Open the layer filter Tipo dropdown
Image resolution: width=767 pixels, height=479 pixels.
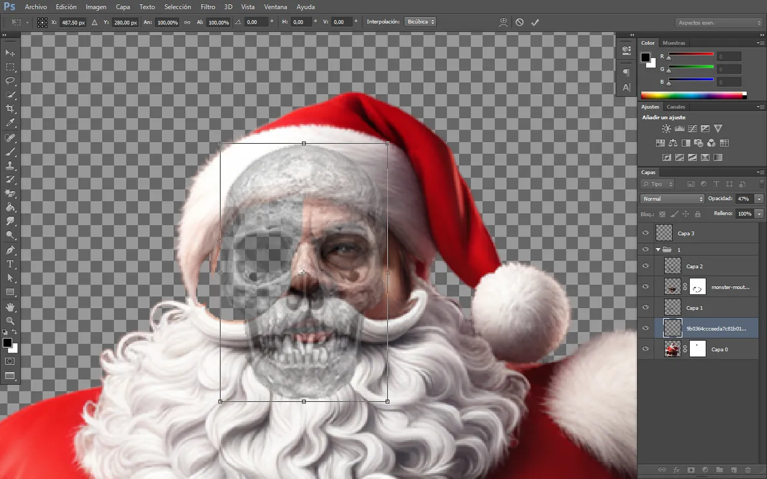pyautogui.click(x=657, y=184)
